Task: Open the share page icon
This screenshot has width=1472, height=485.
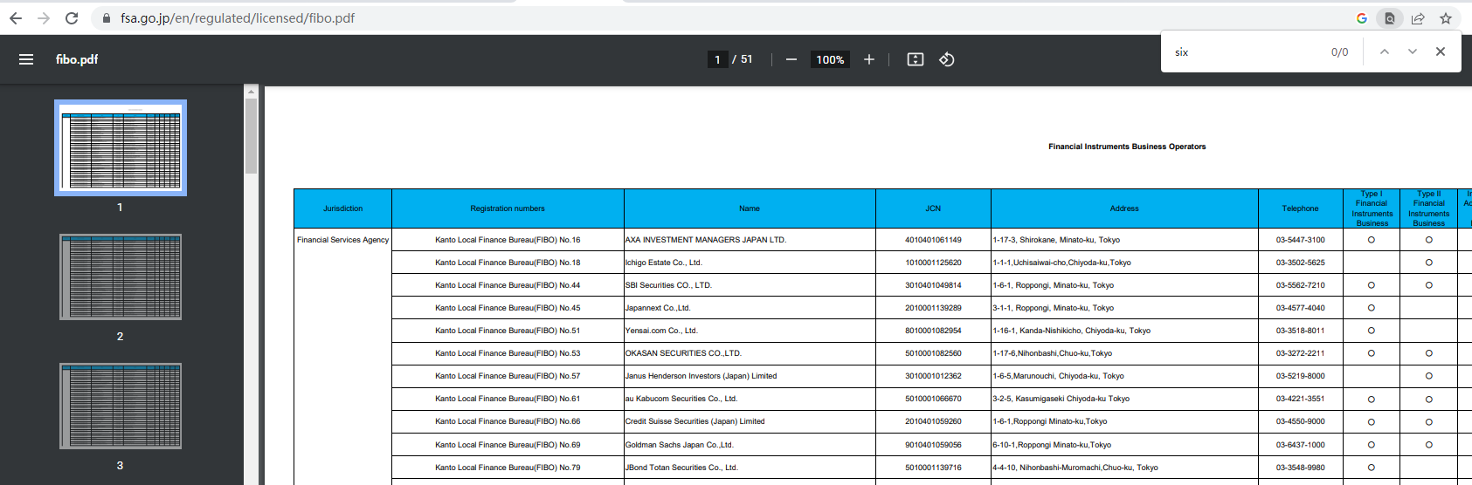Action: (1418, 18)
